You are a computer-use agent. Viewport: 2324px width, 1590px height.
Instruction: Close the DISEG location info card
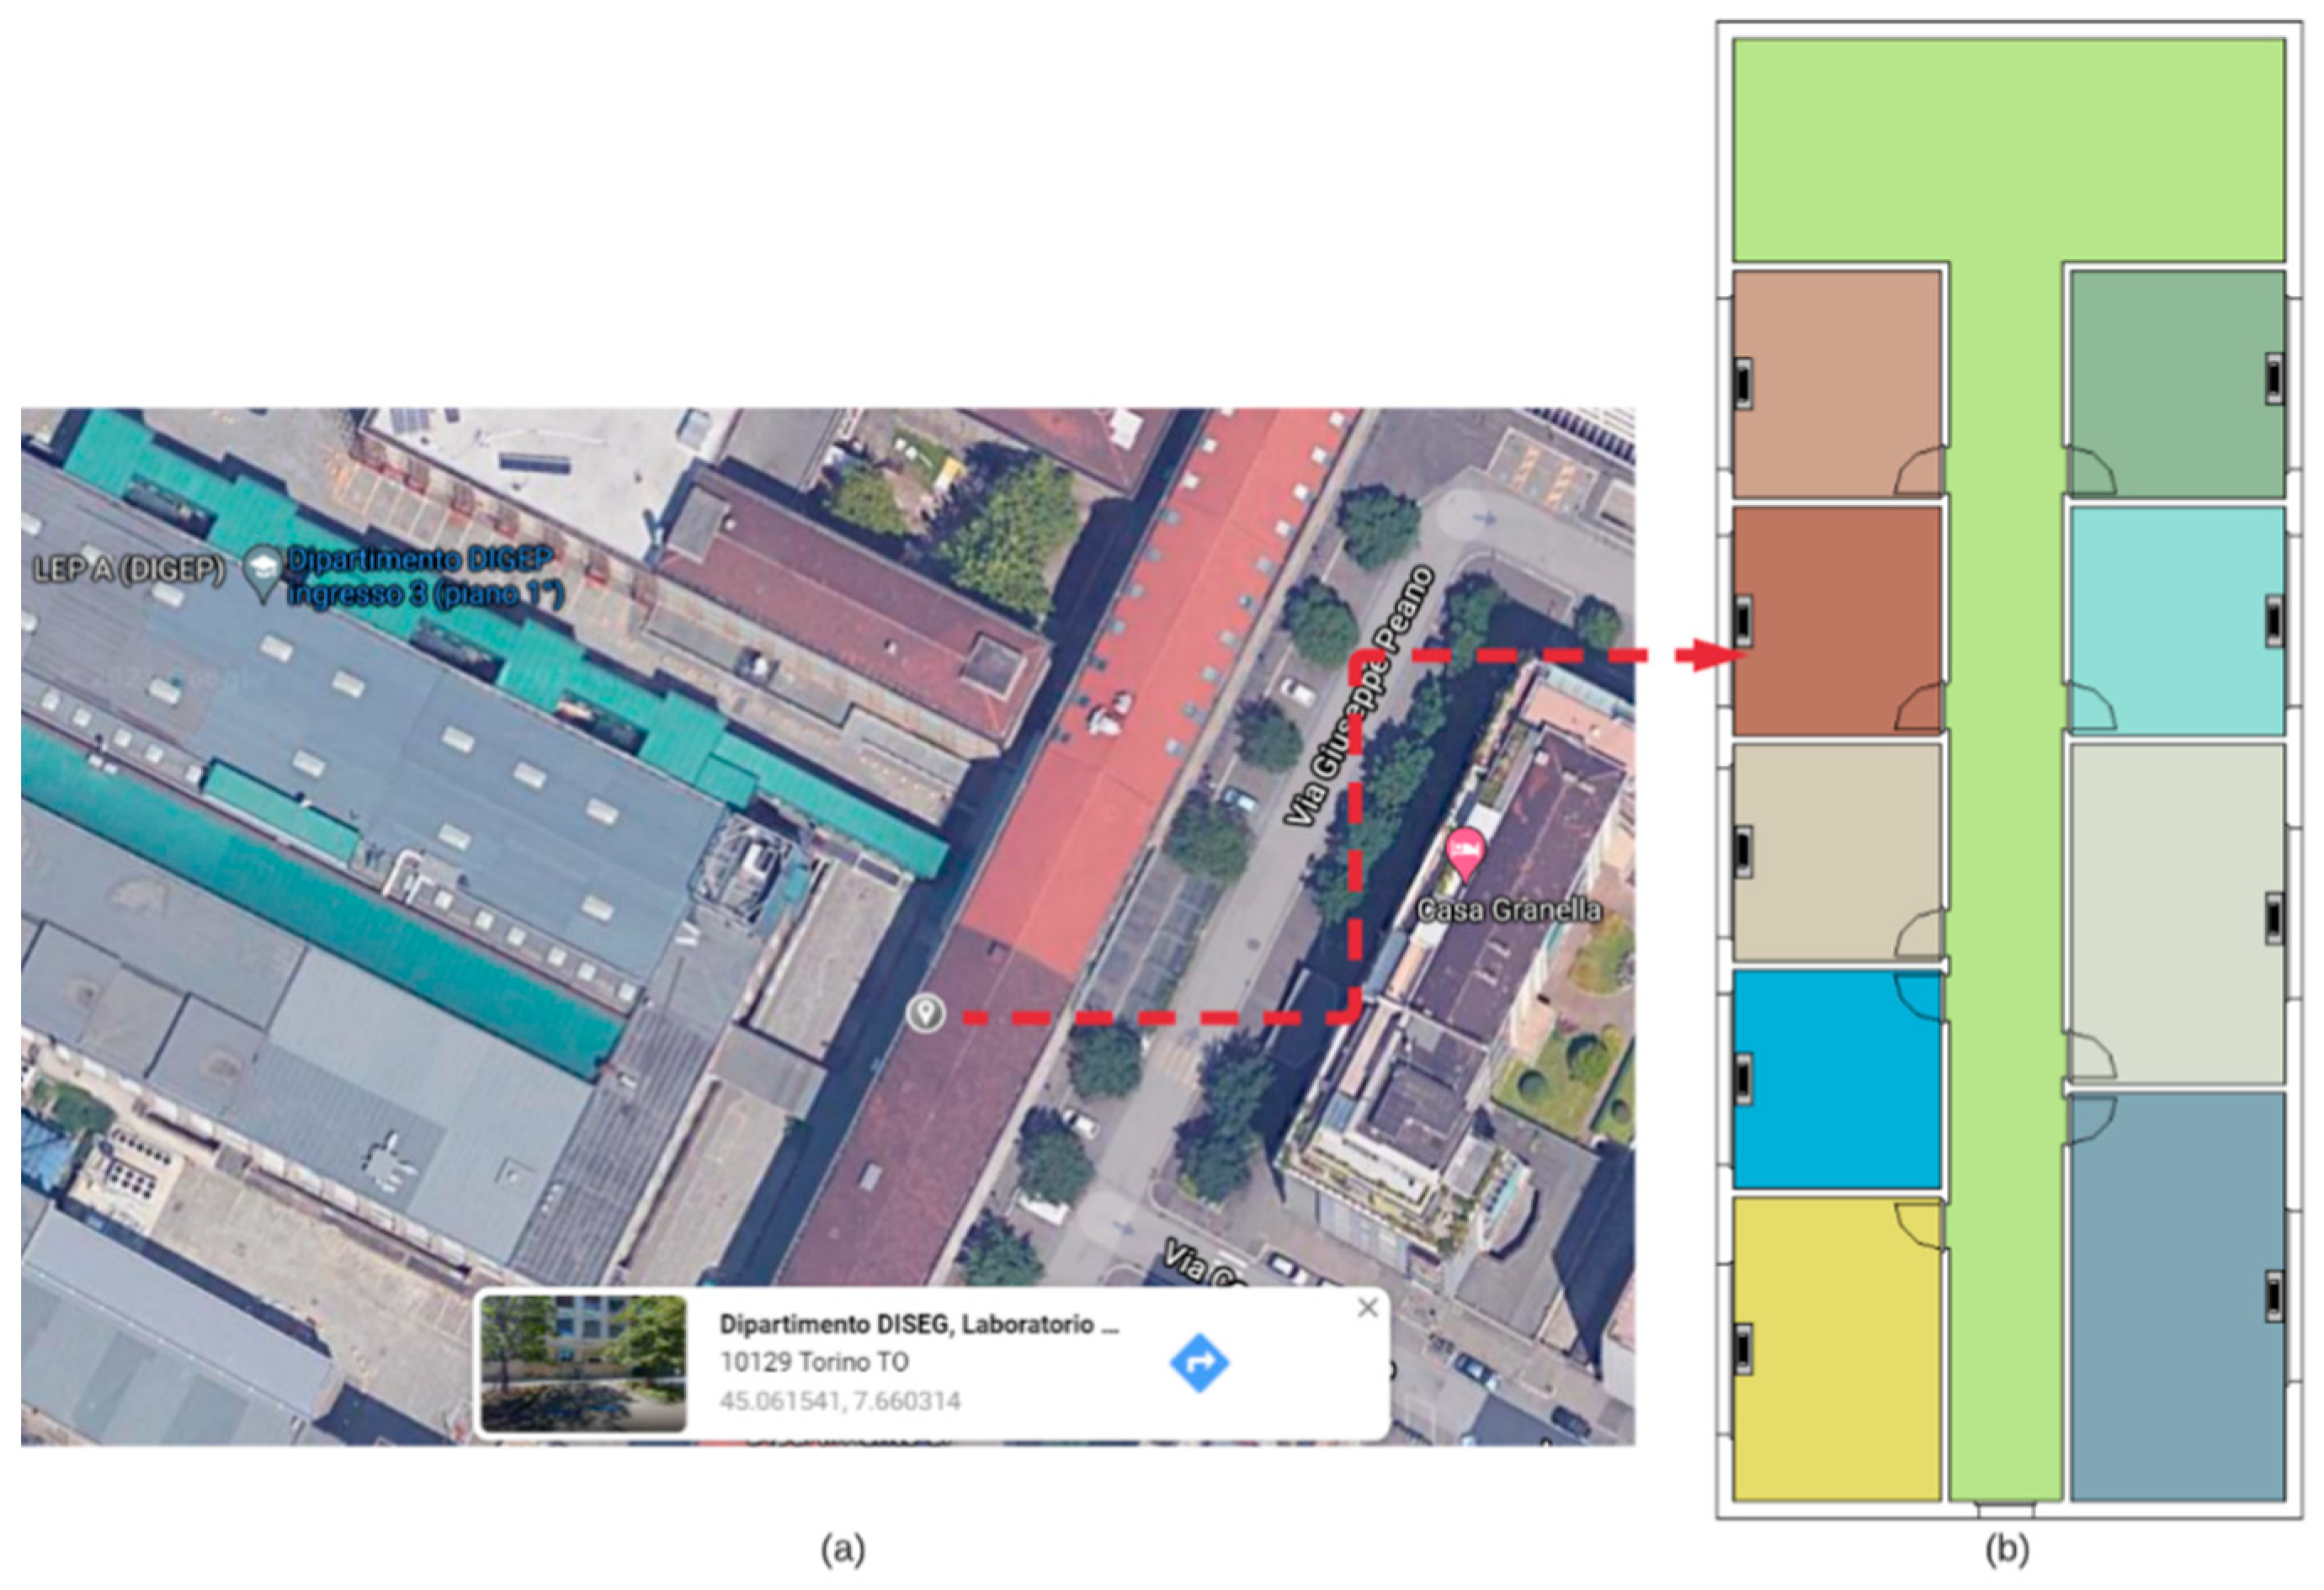click(1368, 1308)
